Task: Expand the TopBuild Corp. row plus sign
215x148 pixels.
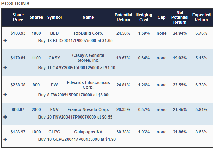Action: point(5,40)
